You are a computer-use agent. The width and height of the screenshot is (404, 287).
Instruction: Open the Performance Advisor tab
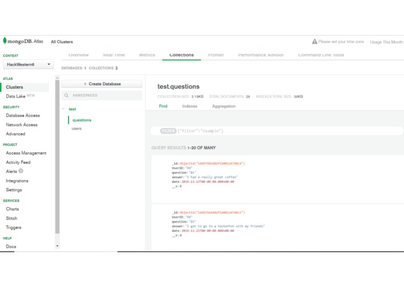pos(261,55)
